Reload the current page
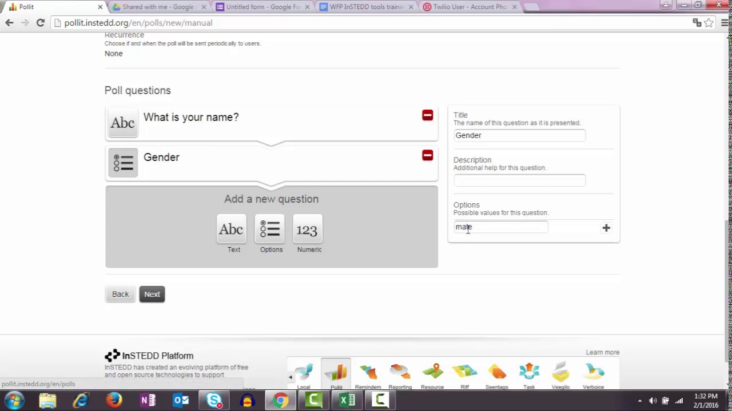Screen dimensions: 732x411 click(x=40, y=23)
